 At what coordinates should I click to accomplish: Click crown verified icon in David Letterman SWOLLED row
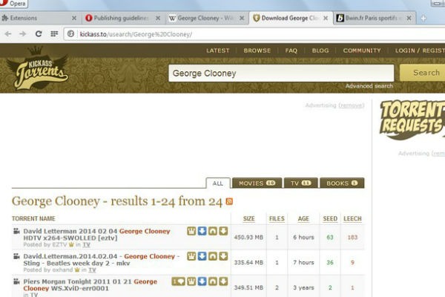tap(191, 231)
